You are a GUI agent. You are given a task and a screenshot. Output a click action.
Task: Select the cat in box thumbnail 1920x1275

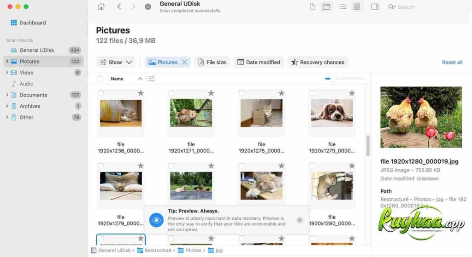coord(261,113)
